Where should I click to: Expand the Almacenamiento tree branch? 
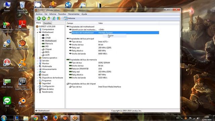coord(37,69)
